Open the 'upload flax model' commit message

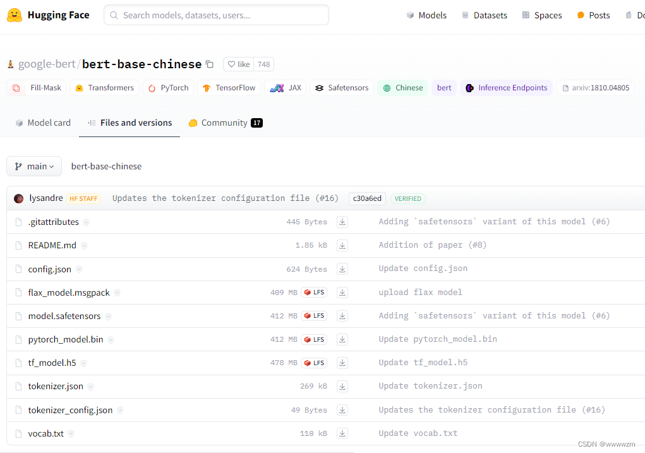coord(420,292)
